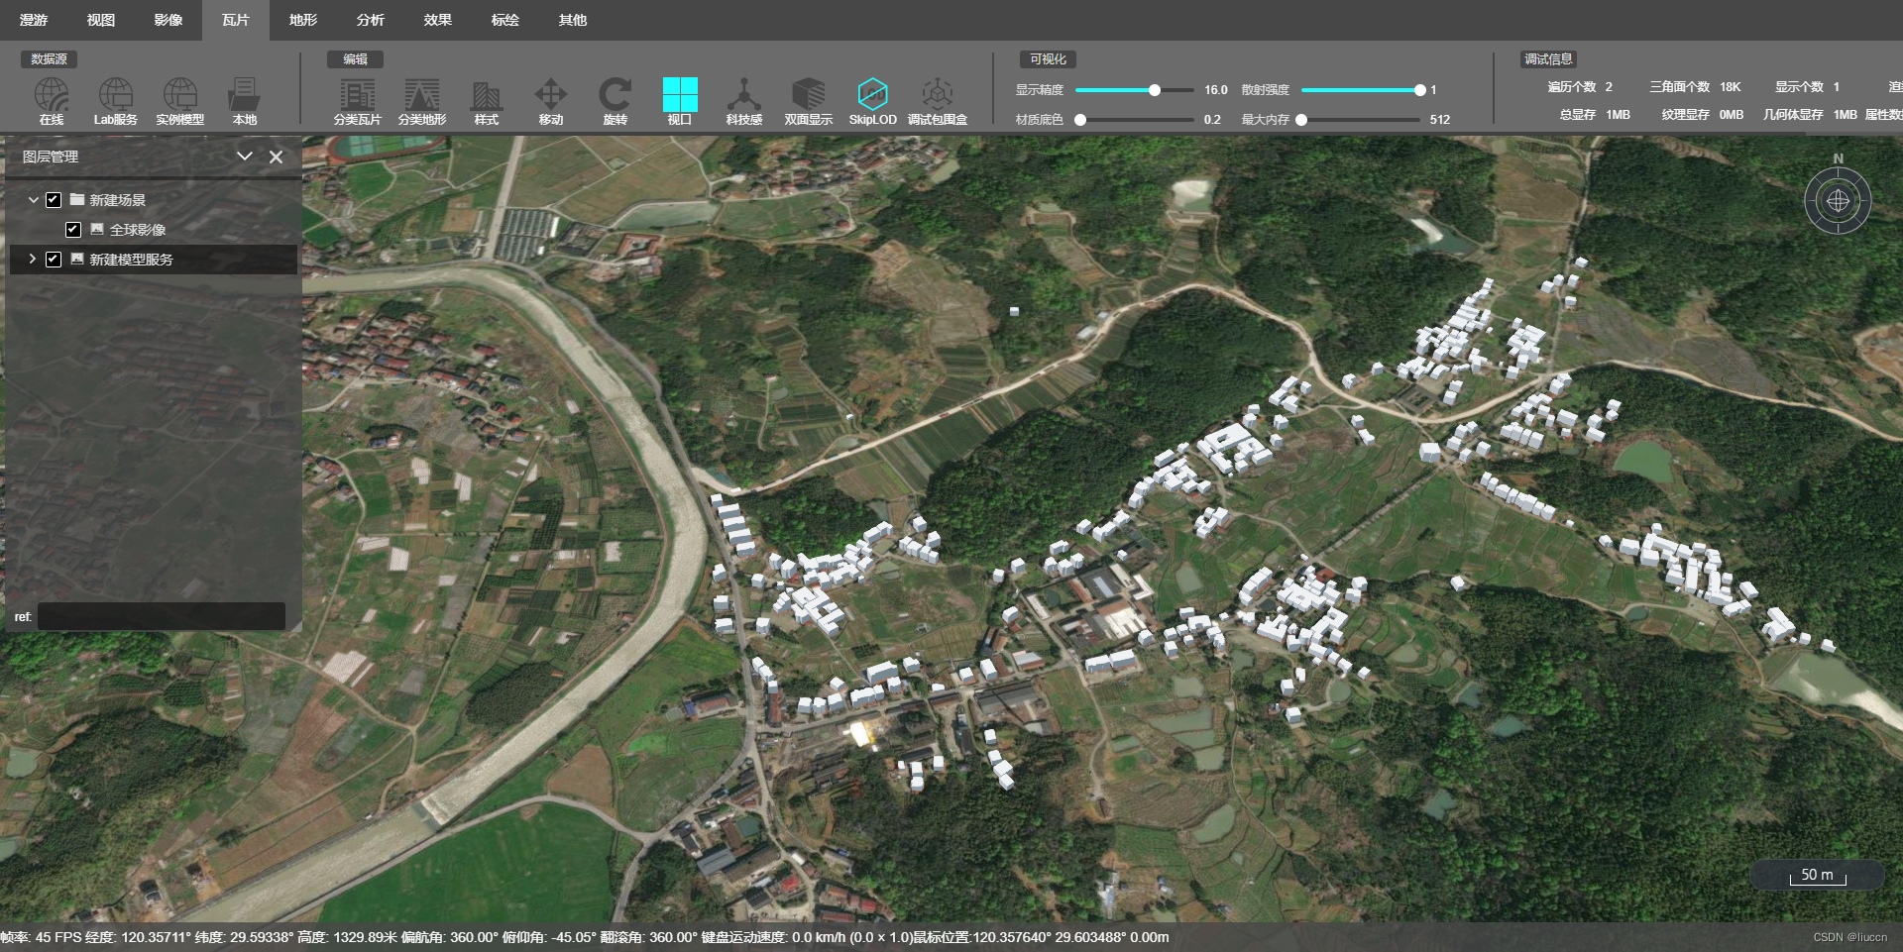
Task: Open the 地形 menu tab
Action: click(303, 20)
